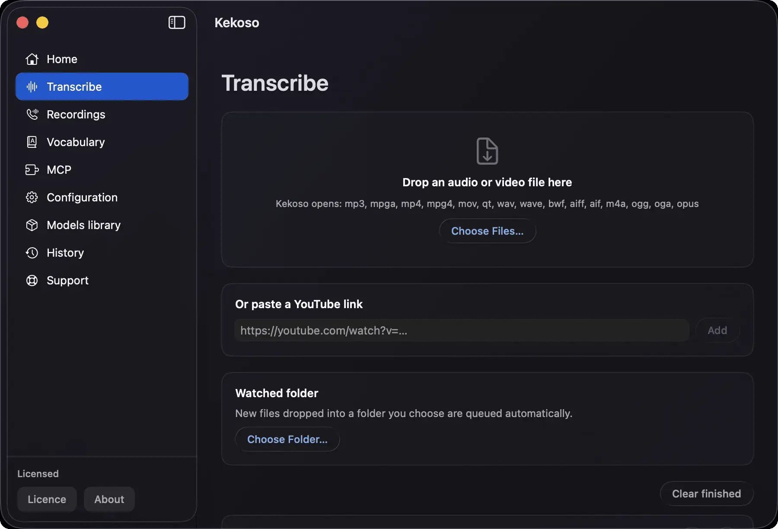This screenshot has width=778, height=529.
Task: Click the 'Watched folder' heading
Action: click(277, 393)
